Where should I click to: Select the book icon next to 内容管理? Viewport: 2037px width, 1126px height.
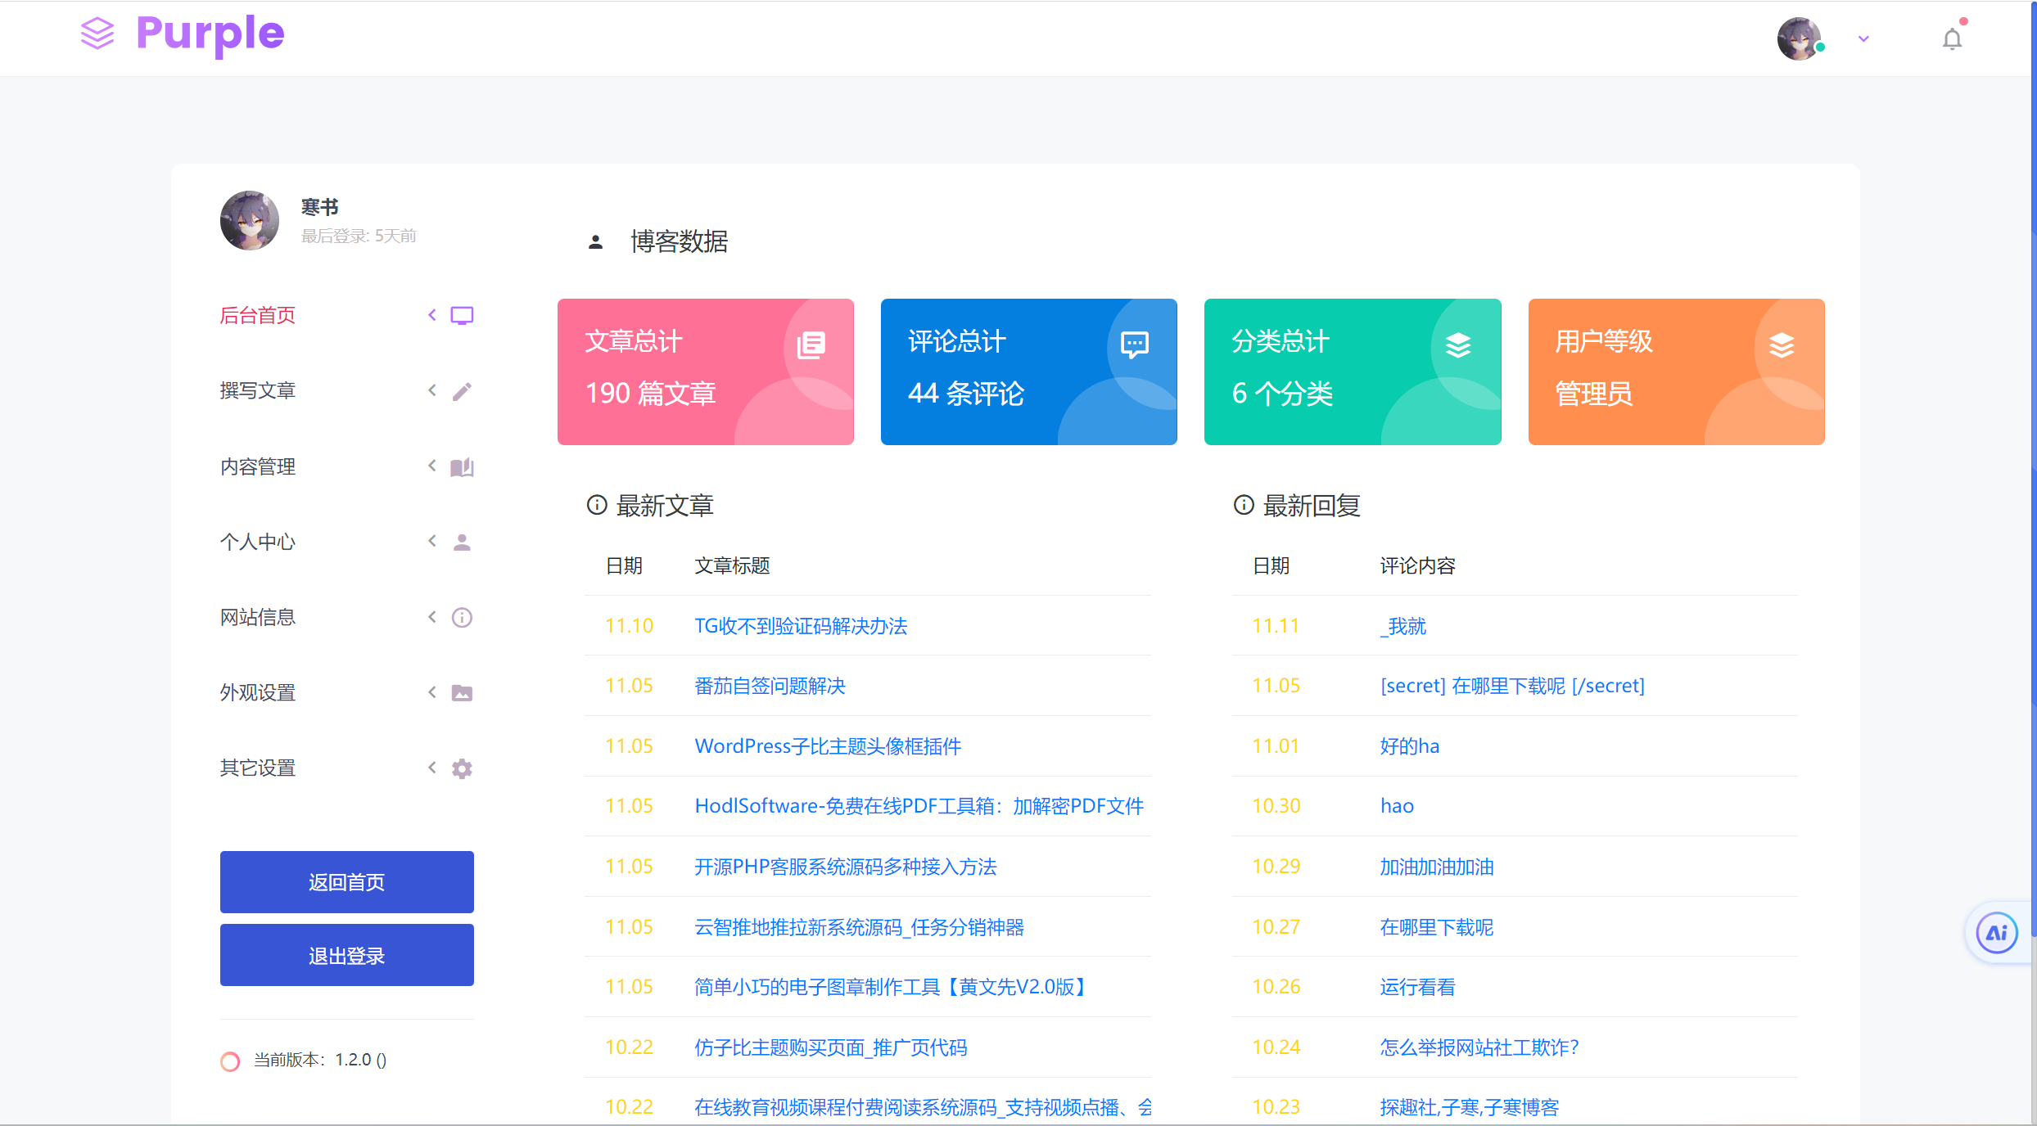(x=463, y=466)
